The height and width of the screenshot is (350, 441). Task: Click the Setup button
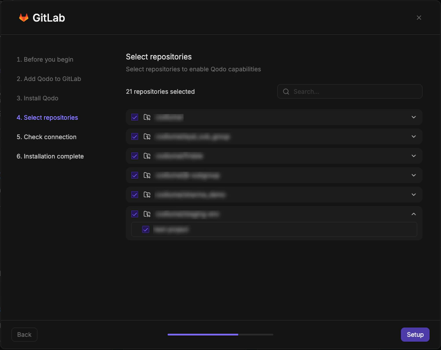coord(415,335)
